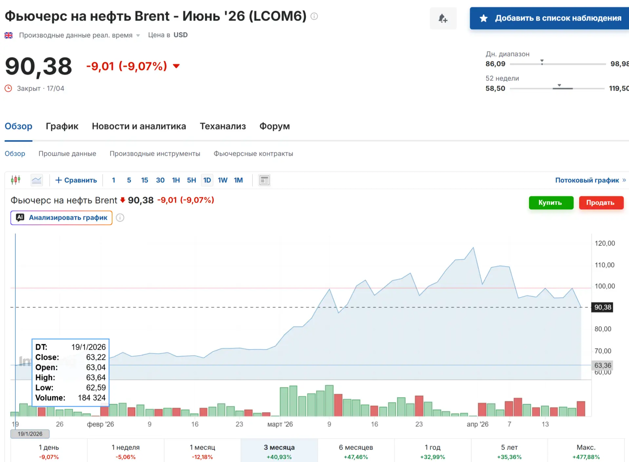Set chart interval to 15 minutes
Viewport: 629px width, 462px height.
point(144,180)
